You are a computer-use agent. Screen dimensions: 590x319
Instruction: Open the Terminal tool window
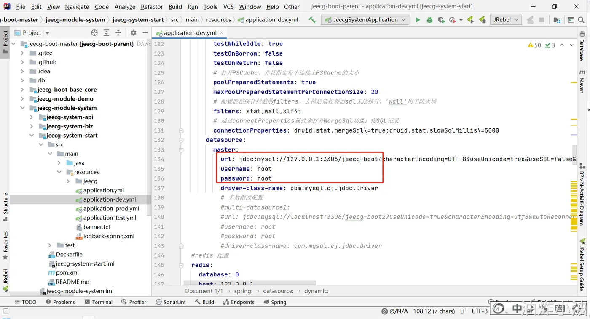tap(98, 302)
